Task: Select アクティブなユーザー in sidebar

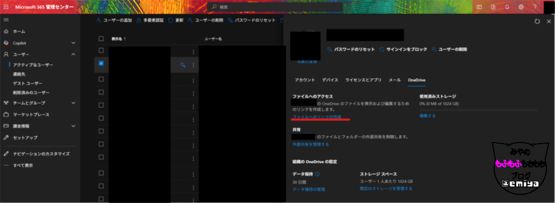Action: click(33, 65)
